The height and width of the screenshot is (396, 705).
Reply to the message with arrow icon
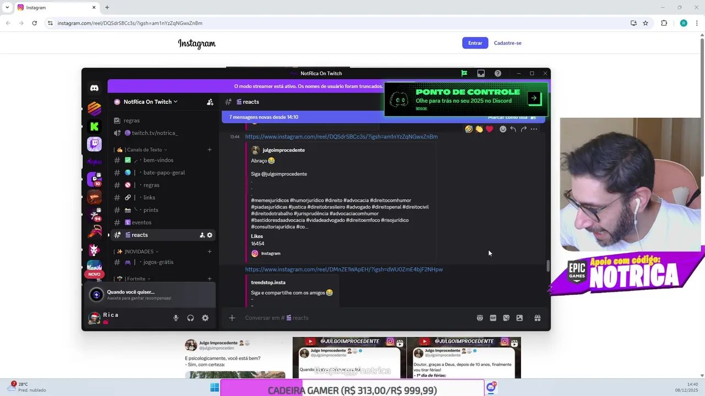click(513, 129)
